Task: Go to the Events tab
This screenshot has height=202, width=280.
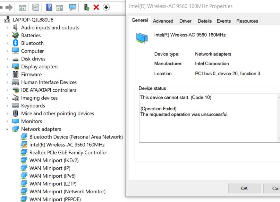Action: [224, 21]
